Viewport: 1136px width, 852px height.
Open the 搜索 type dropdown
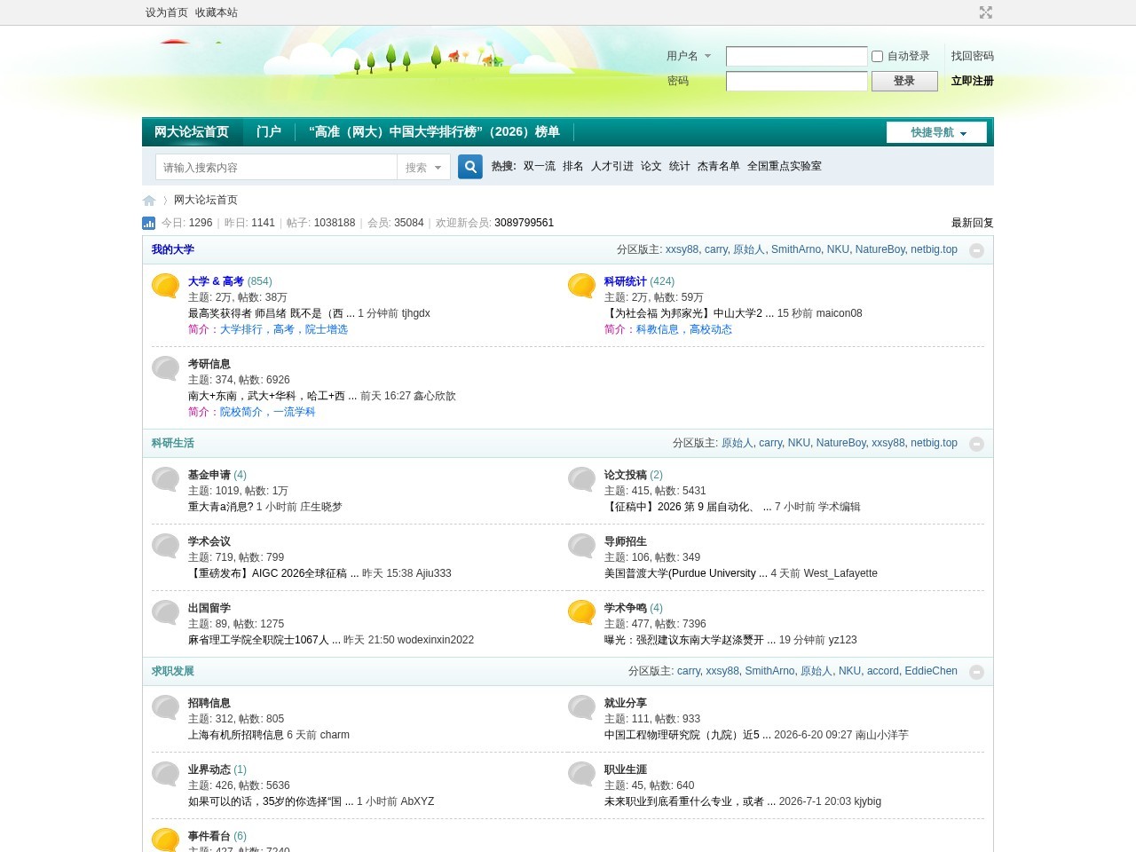point(423,168)
